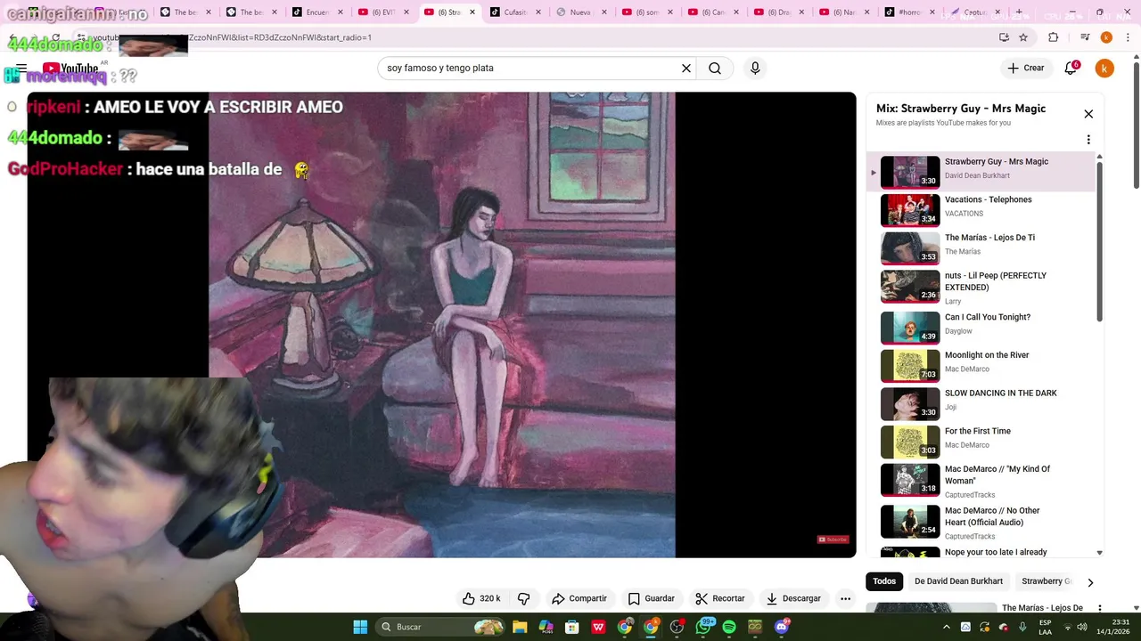Open the Chrome profile avatar
The height and width of the screenshot is (641, 1141).
coord(1106,37)
